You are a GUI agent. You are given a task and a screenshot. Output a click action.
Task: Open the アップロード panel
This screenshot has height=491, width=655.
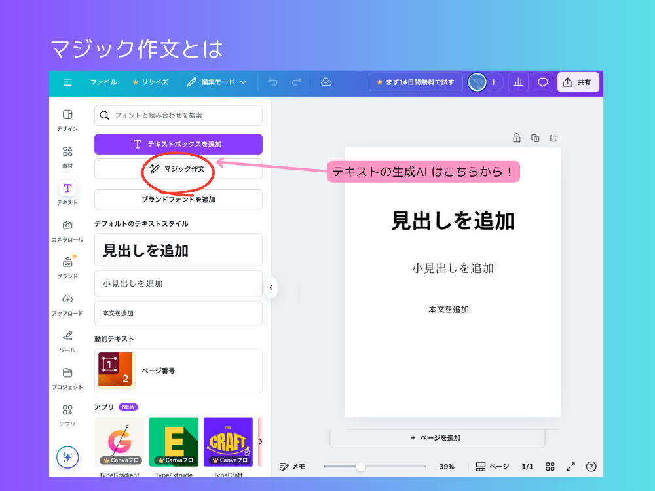click(x=67, y=302)
